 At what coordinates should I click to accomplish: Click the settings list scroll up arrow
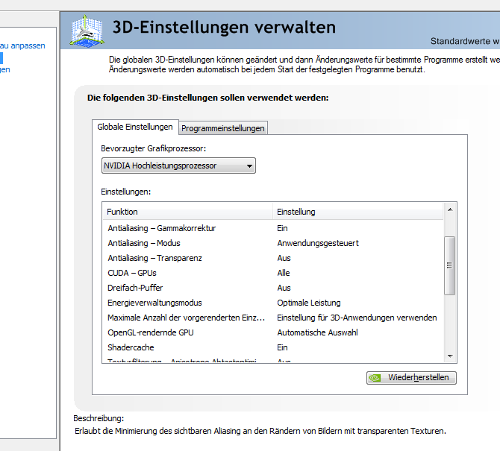point(450,209)
